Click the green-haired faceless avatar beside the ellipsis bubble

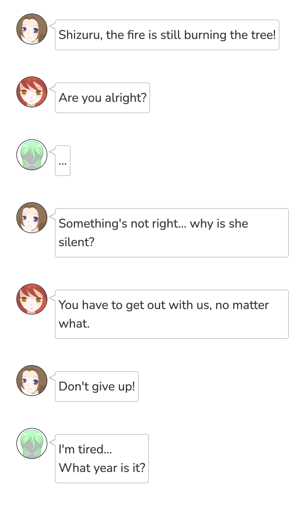coord(32,155)
